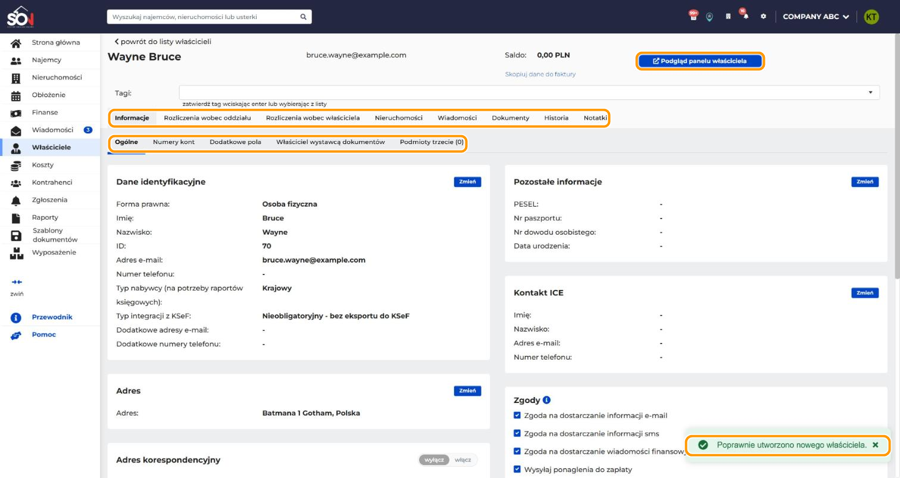Open Wiadomości envelope icon in sidebar
Image resolution: width=900 pixels, height=478 pixels.
click(x=17, y=130)
